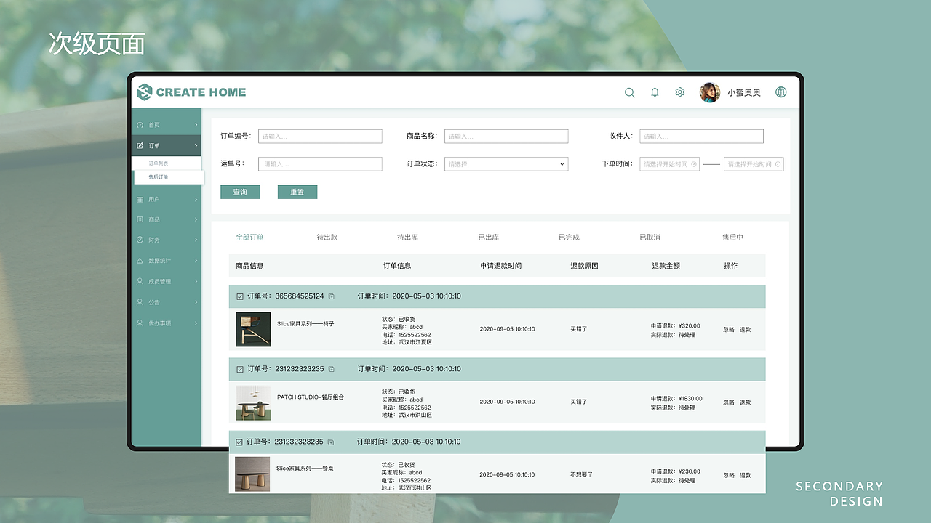Toggle checkbox for second order 231232323235
Screen dimensions: 931x523
point(240,369)
